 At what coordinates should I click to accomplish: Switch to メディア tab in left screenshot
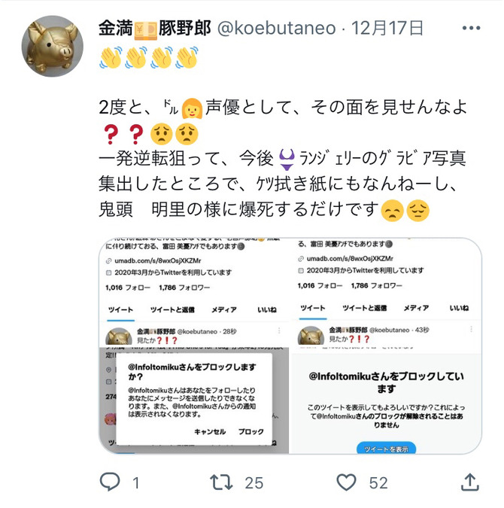224,310
